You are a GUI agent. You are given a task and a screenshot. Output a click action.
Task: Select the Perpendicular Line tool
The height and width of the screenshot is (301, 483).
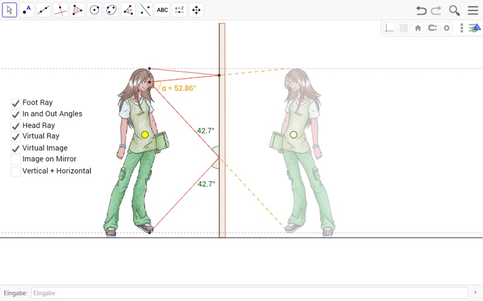coord(60,10)
